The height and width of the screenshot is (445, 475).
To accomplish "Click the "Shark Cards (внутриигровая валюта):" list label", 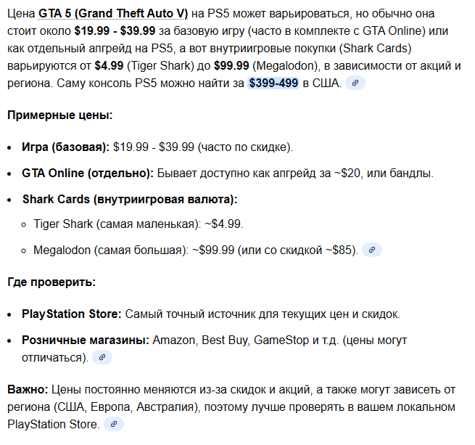I will (130, 199).
